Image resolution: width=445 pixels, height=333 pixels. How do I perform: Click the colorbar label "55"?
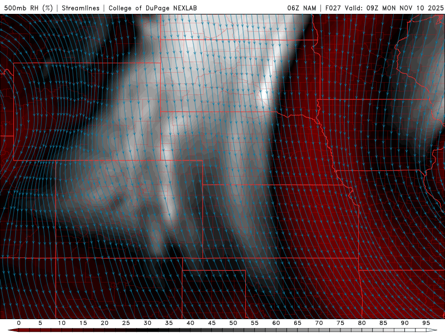coord(255,323)
